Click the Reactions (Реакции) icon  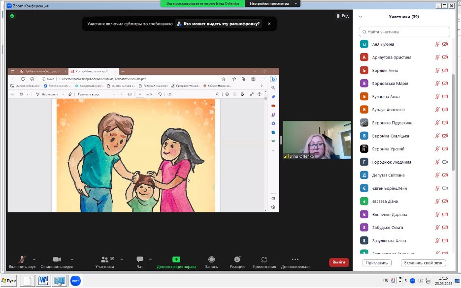(237, 259)
